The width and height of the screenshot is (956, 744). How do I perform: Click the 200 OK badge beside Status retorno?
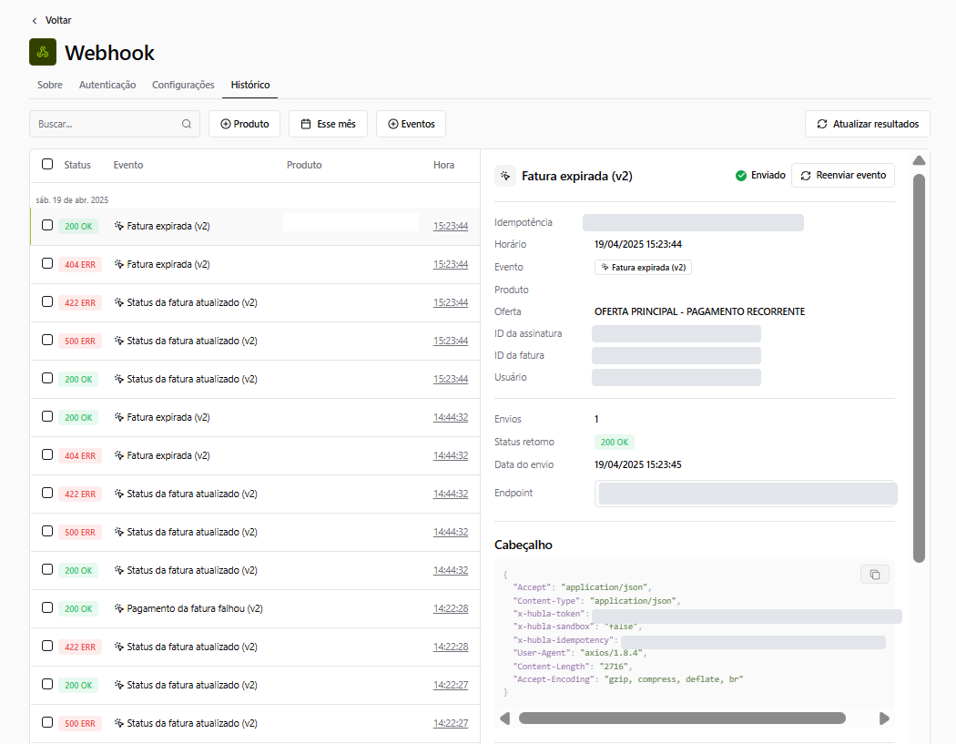pos(614,443)
